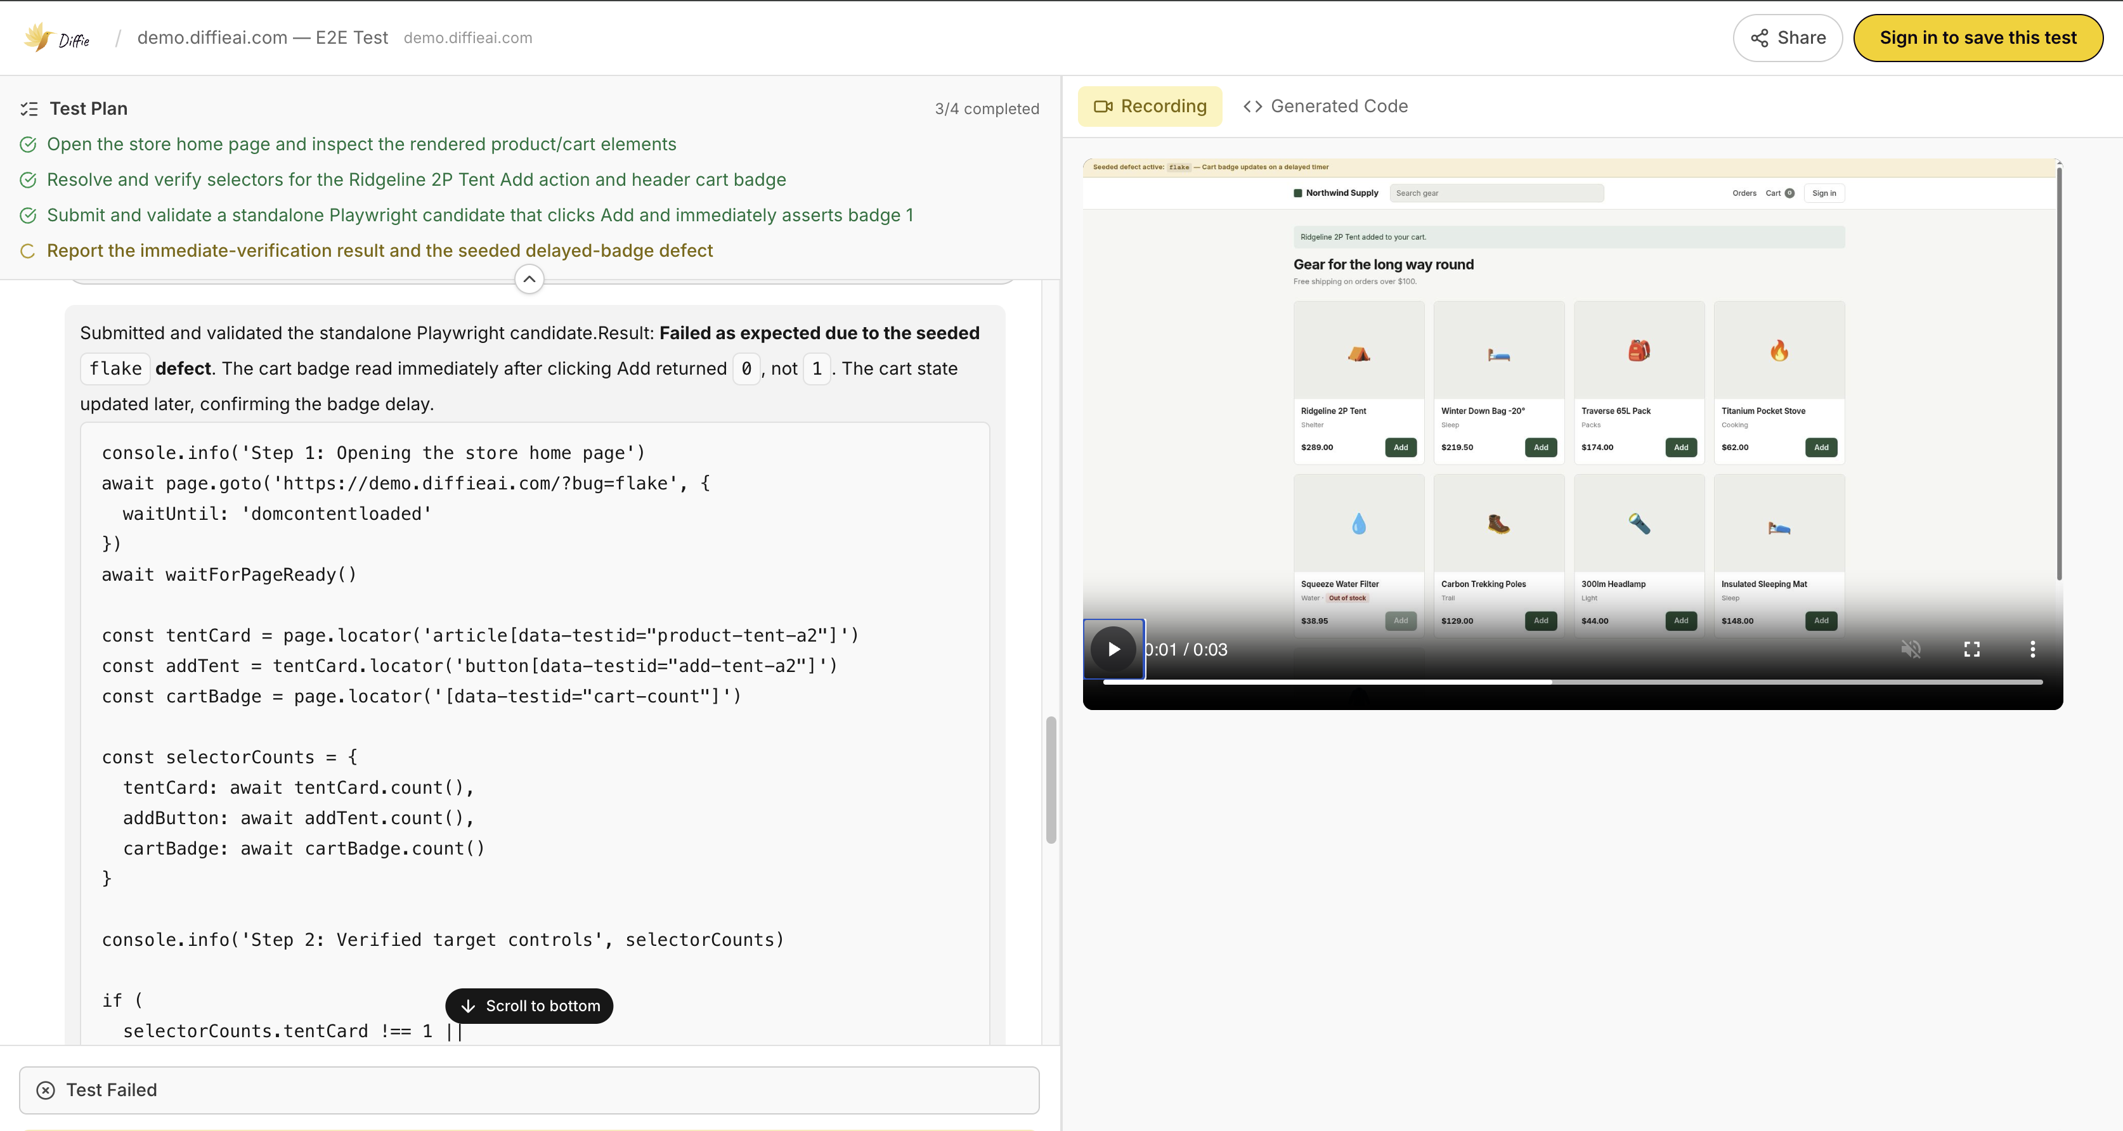Switch to the Generated Code tab
This screenshot has height=1131, width=2123.
[x=1325, y=107]
